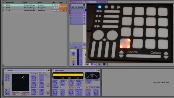
Task: Click the Beat Repeat Variation knob
Action: pyautogui.click(x=79, y=83)
